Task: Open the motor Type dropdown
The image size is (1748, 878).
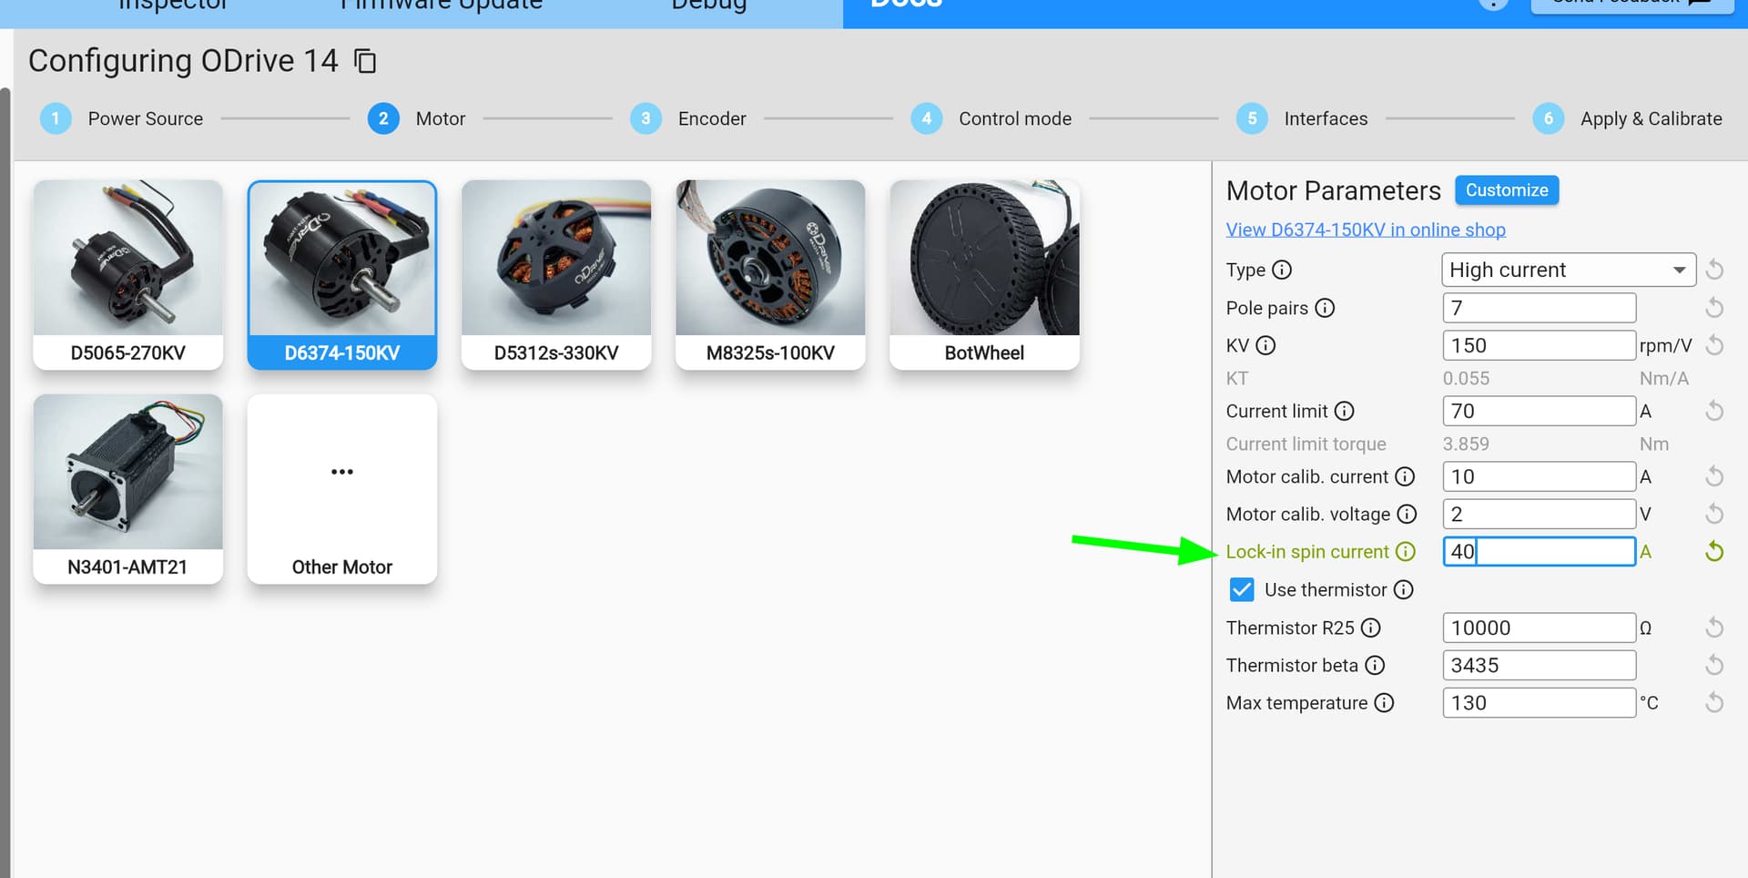Action: (1568, 271)
